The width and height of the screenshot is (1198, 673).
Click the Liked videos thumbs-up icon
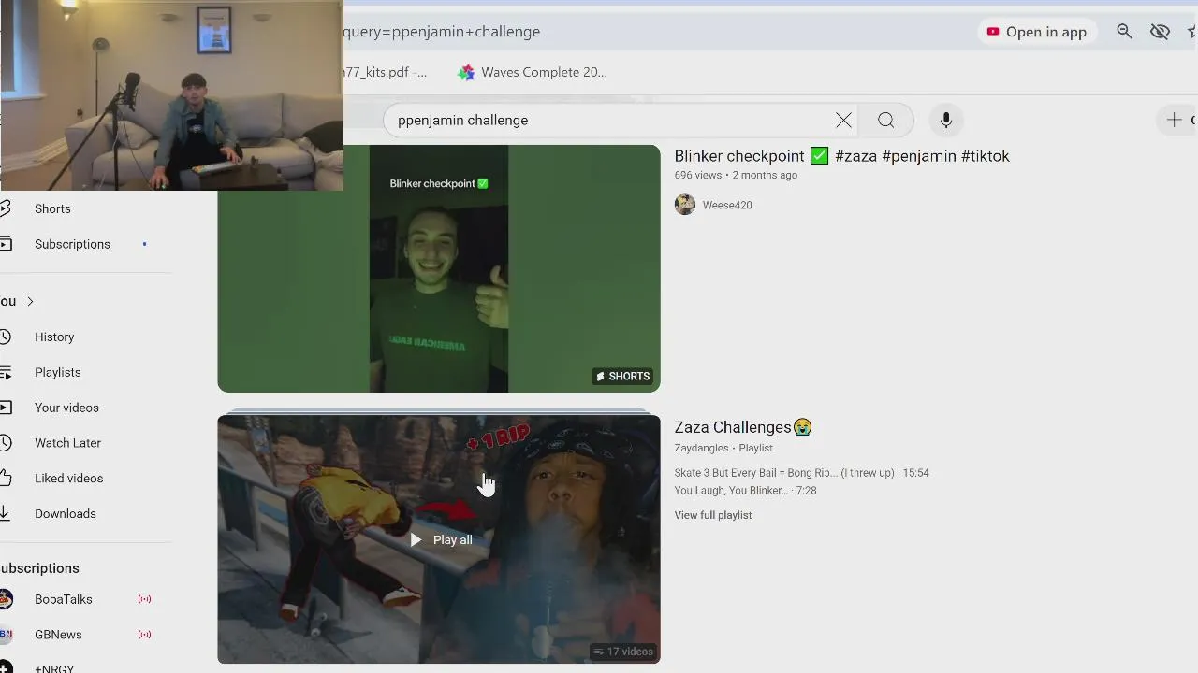pos(5,478)
